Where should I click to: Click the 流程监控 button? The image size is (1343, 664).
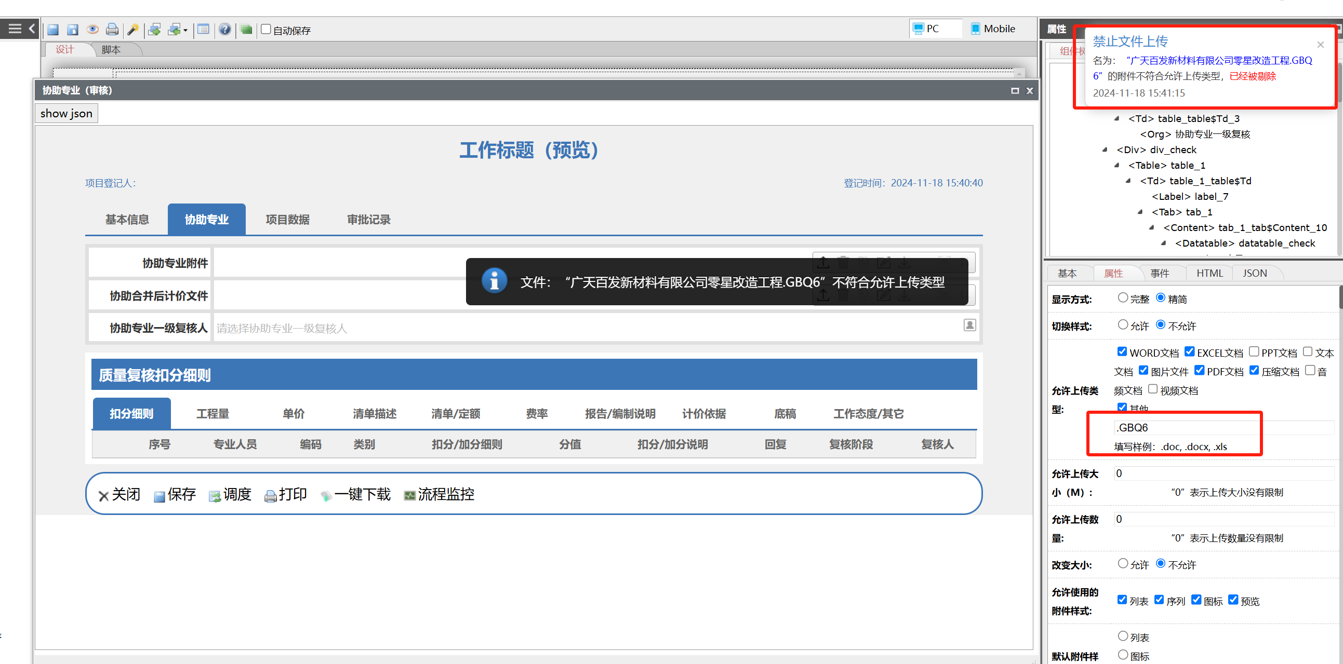(439, 494)
